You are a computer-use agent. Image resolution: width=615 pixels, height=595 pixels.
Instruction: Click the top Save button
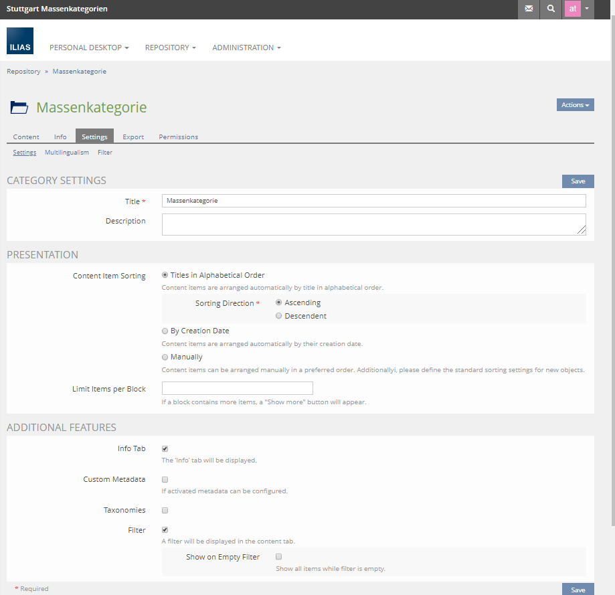tap(578, 181)
